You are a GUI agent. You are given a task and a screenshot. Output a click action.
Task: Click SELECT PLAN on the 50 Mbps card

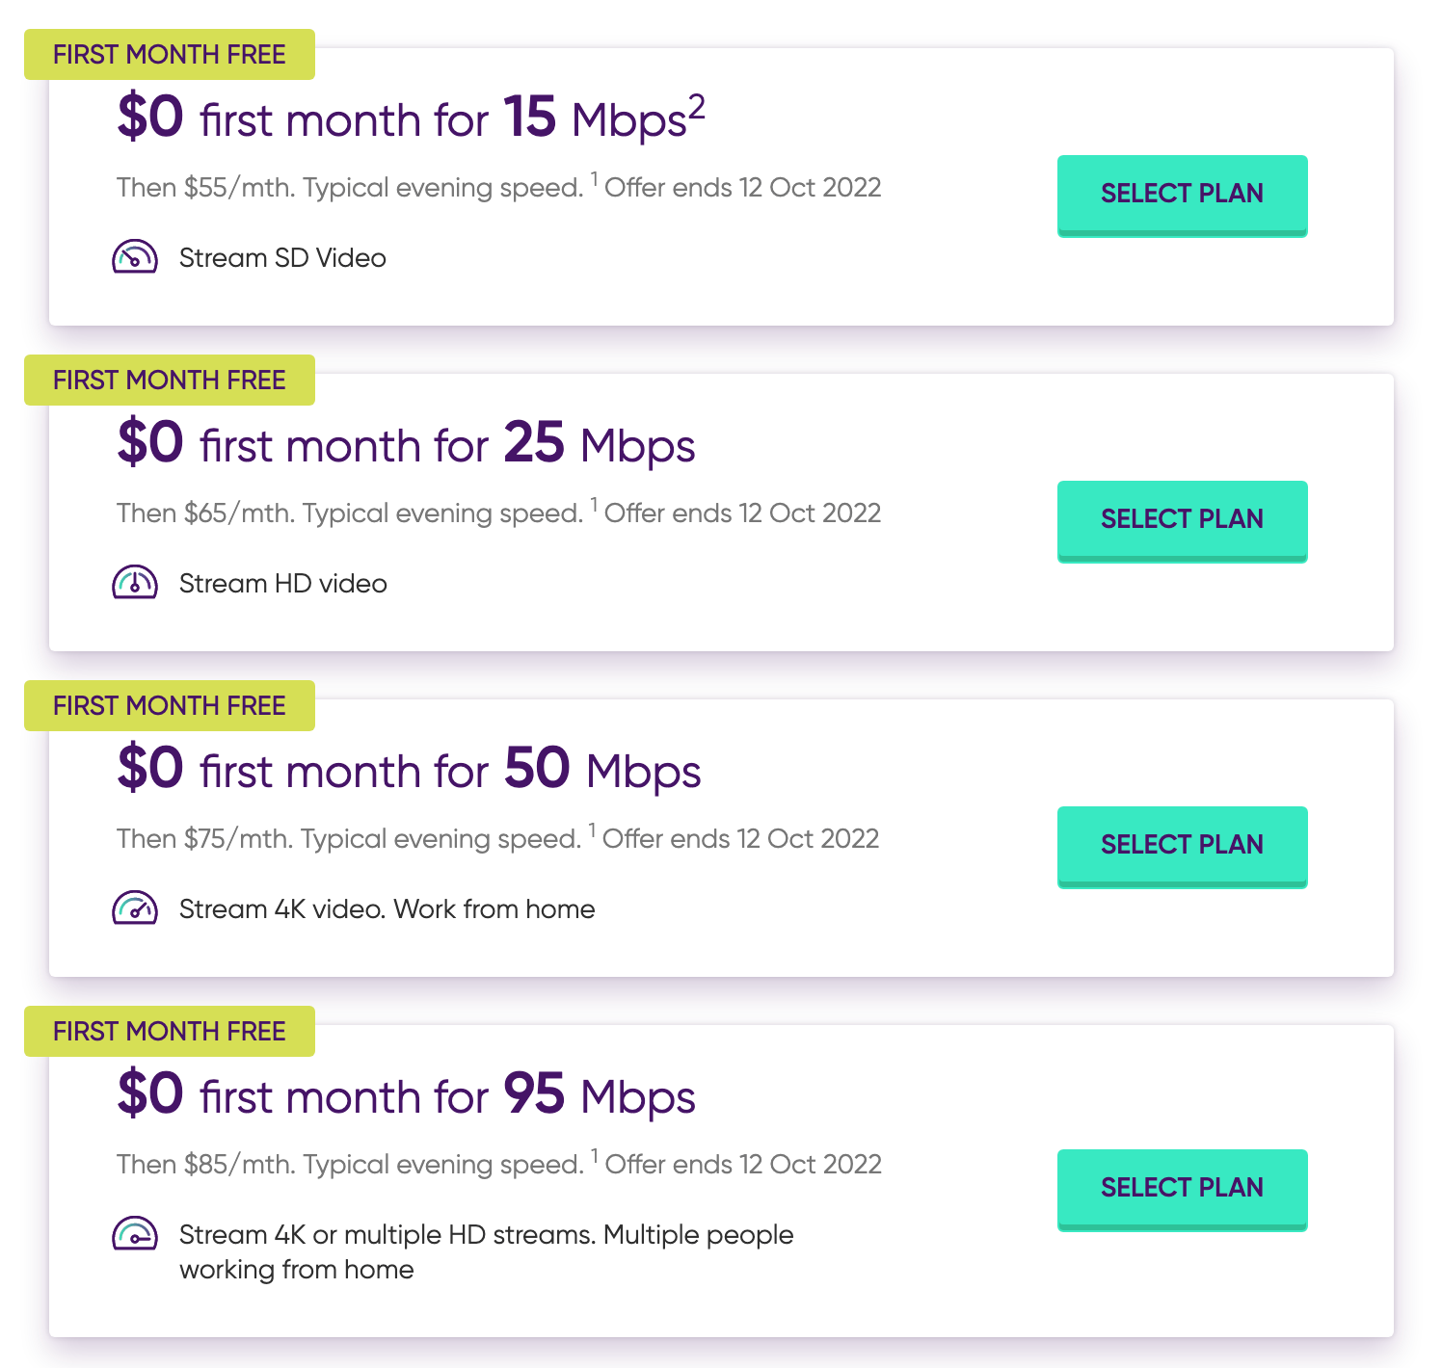tap(1182, 845)
